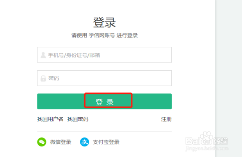Open the 找回密码 link
The width and height of the screenshot is (242, 157).
click(x=78, y=119)
